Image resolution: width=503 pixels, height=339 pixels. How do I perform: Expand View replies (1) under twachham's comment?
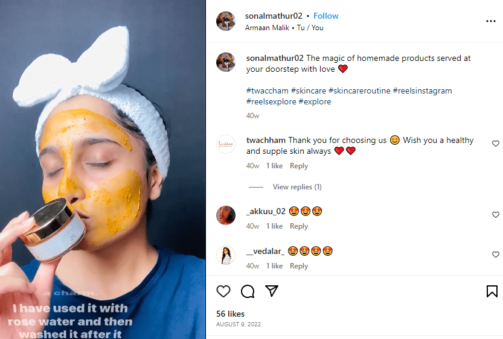297,187
